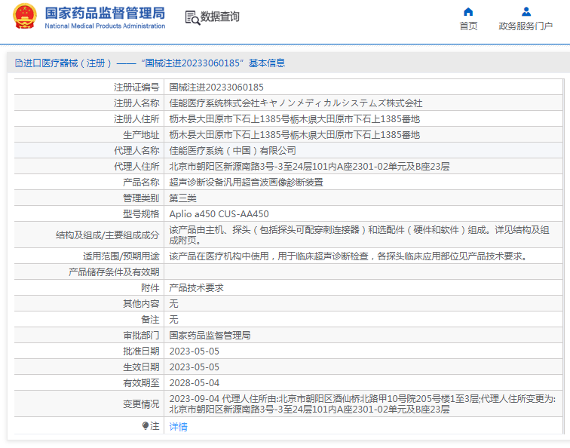Image resolution: width=570 pixels, height=448 pixels.
Task: Click the national emblem logo icon
Action: pyautogui.click(x=25, y=17)
